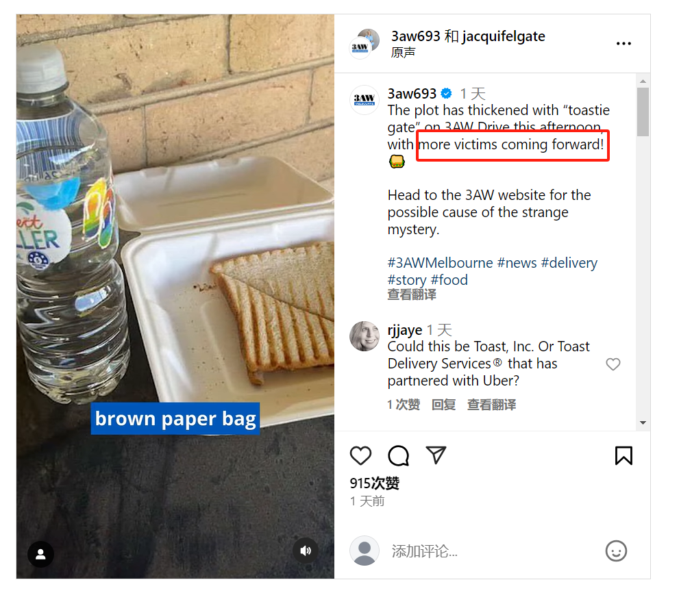View the 915次赞 likes list
Image resolution: width=692 pixels, height=593 pixels.
pos(374,483)
